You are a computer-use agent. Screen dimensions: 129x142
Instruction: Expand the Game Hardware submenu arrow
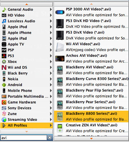[x=51, y=102]
